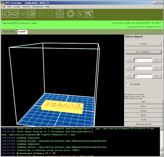The height and width of the screenshot is (157, 164).
Task: Open the Edit menu
Action: pos(9,7)
